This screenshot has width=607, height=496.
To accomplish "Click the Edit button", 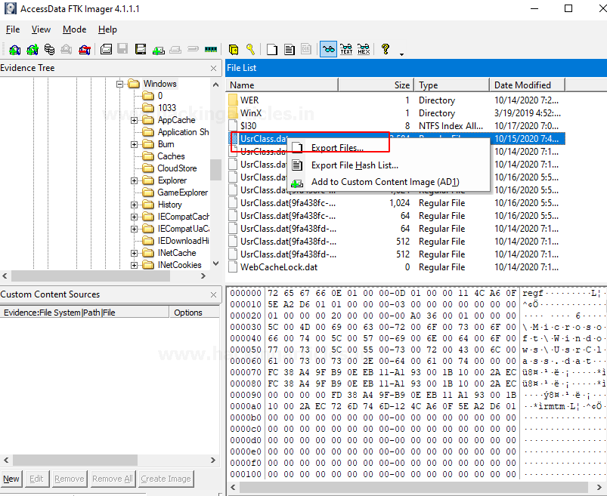I will (36, 479).
